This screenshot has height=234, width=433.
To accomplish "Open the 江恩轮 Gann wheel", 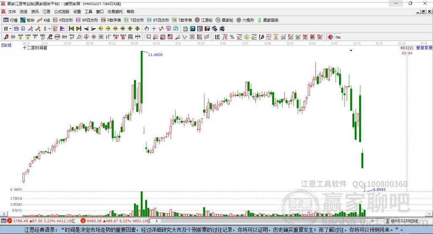I will pos(203,20).
